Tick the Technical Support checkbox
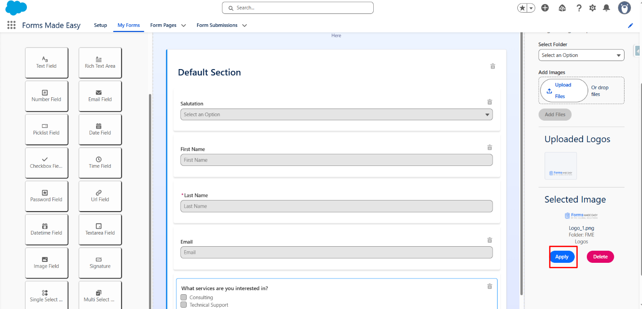This screenshot has width=642, height=309. tap(183, 305)
